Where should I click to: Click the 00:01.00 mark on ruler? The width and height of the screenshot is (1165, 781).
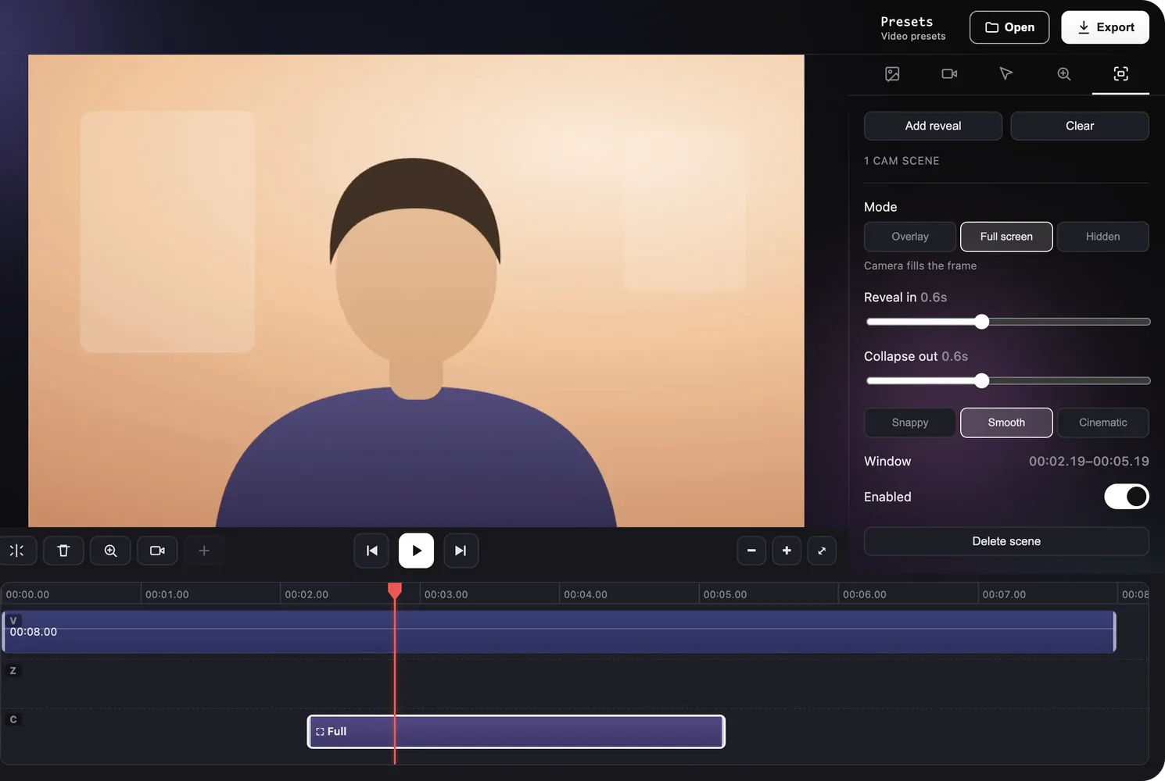coord(167,594)
